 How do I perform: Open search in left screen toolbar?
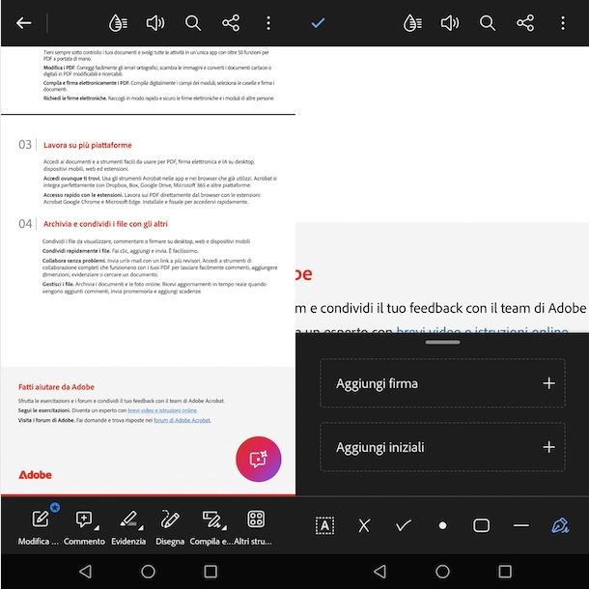[x=193, y=23]
